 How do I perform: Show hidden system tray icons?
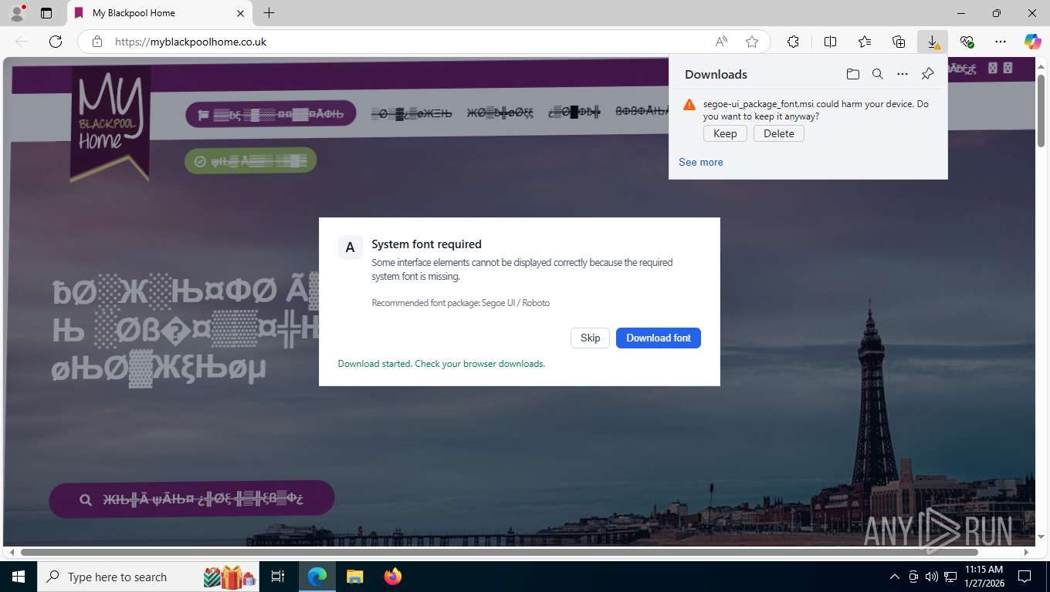[x=895, y=577]
